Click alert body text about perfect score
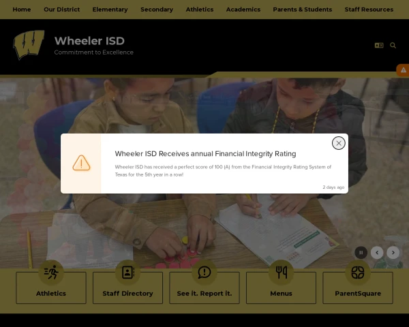The image size is (409, 327). (223, 171)
